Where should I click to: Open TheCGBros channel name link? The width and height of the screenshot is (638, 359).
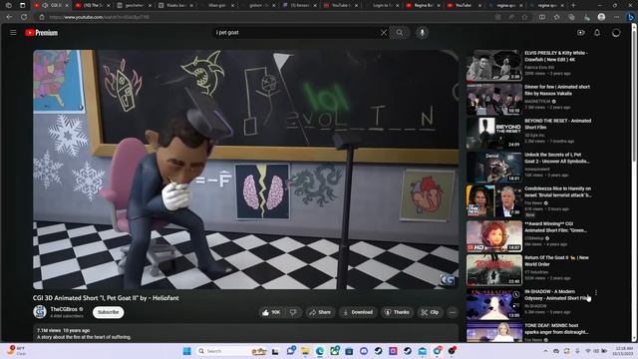click(64, 309)
